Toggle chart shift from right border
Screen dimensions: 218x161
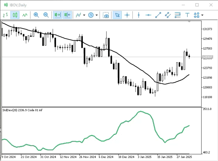tap(67, 15)
